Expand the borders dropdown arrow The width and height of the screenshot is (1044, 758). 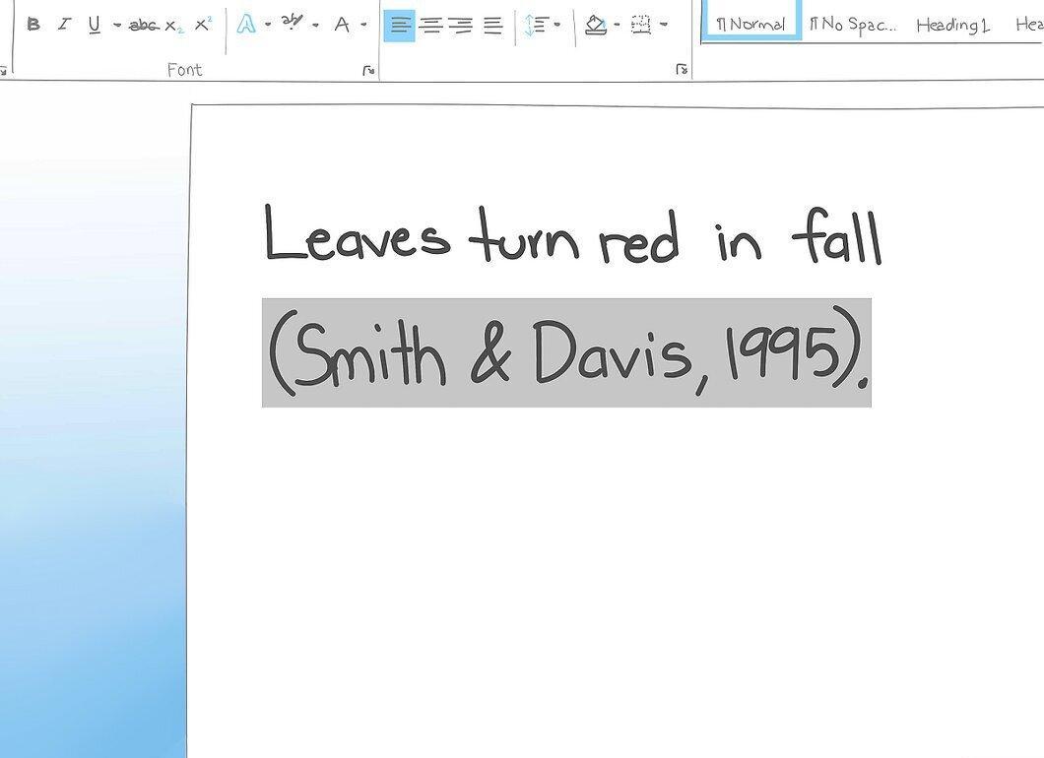pyautogui.click(x=664, y=25)
